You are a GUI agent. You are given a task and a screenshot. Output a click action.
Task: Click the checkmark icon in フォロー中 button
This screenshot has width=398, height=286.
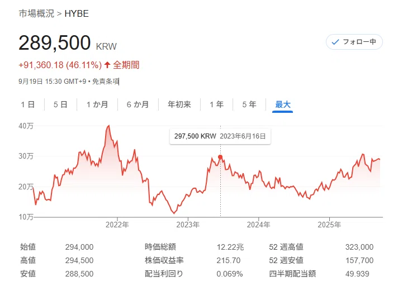335,42
